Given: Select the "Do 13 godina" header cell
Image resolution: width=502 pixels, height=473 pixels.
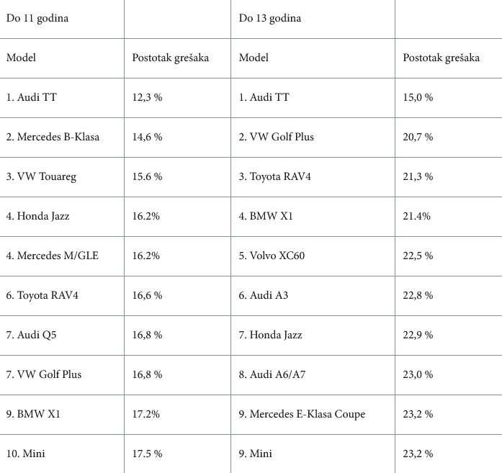Looking at the screenshot, I should [270, 18].
